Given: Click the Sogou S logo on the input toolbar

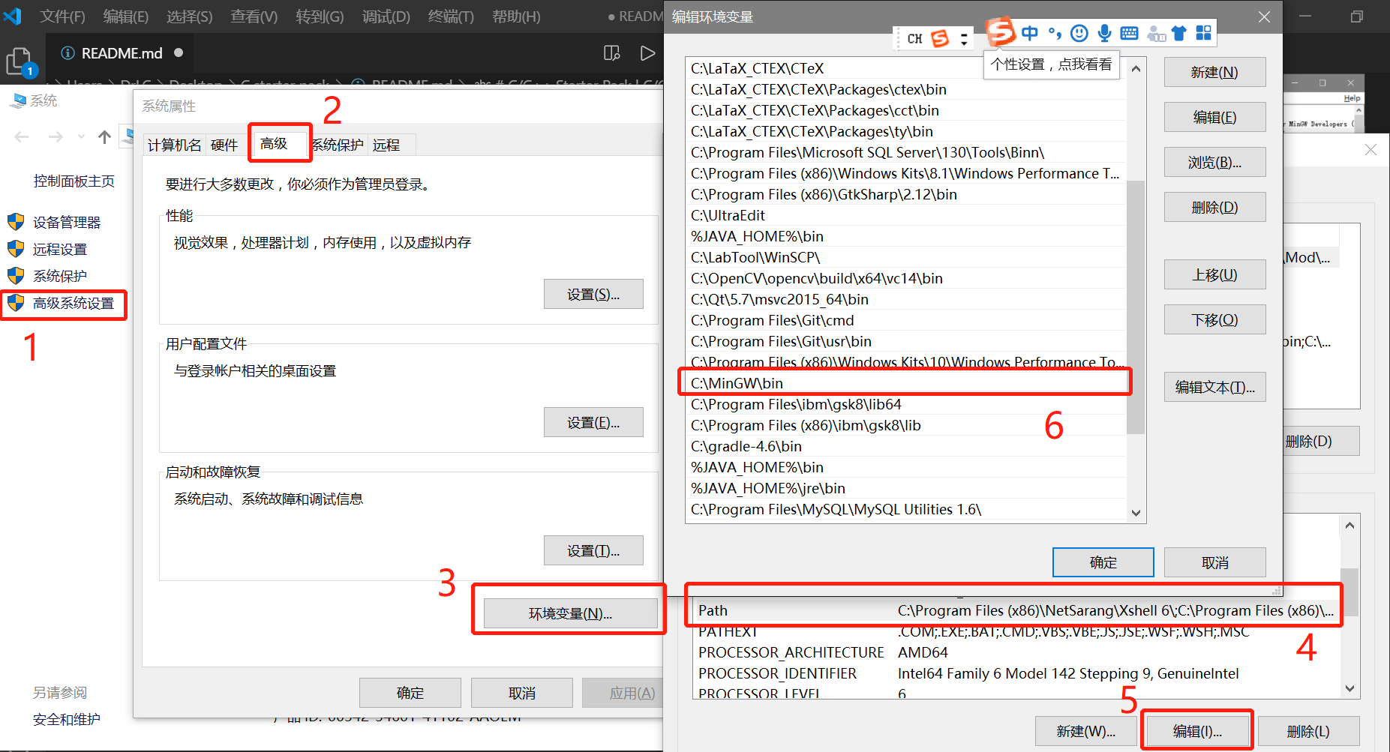Looking at the screenshot, I should tap(1000, 31).
